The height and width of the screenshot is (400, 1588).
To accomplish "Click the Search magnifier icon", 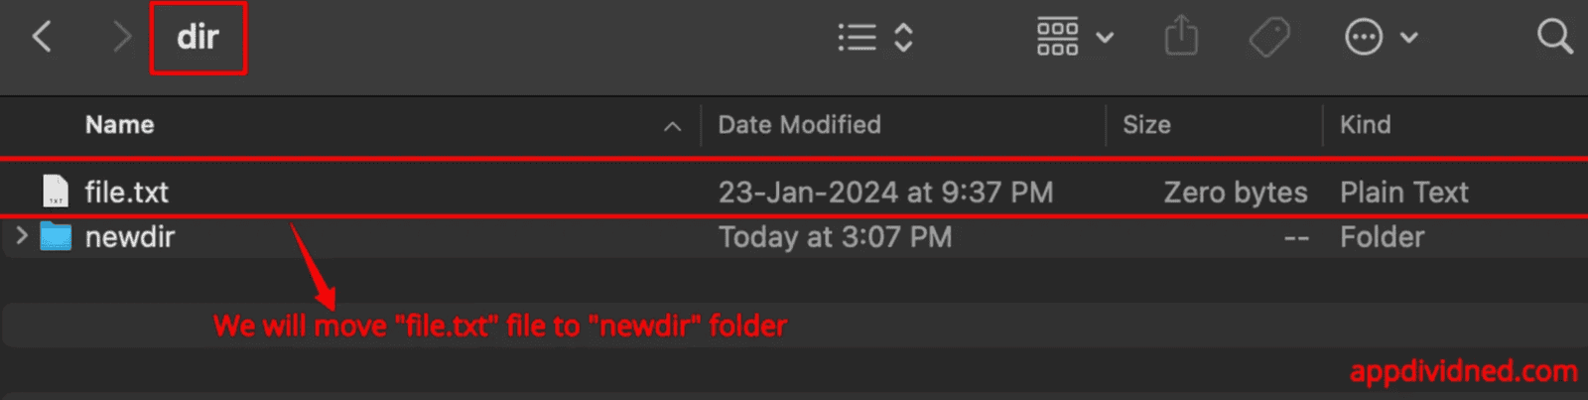I will [x=1554, y=38].
